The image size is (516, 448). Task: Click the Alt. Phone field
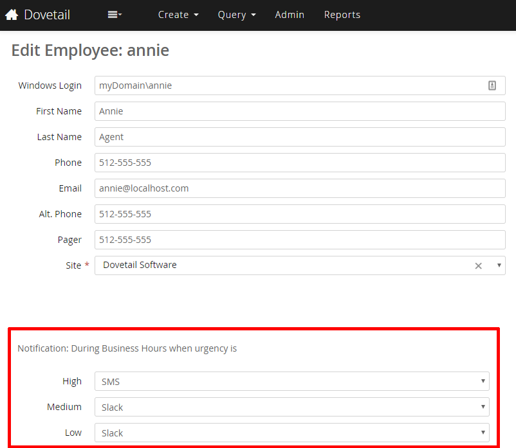click(300, 214)
